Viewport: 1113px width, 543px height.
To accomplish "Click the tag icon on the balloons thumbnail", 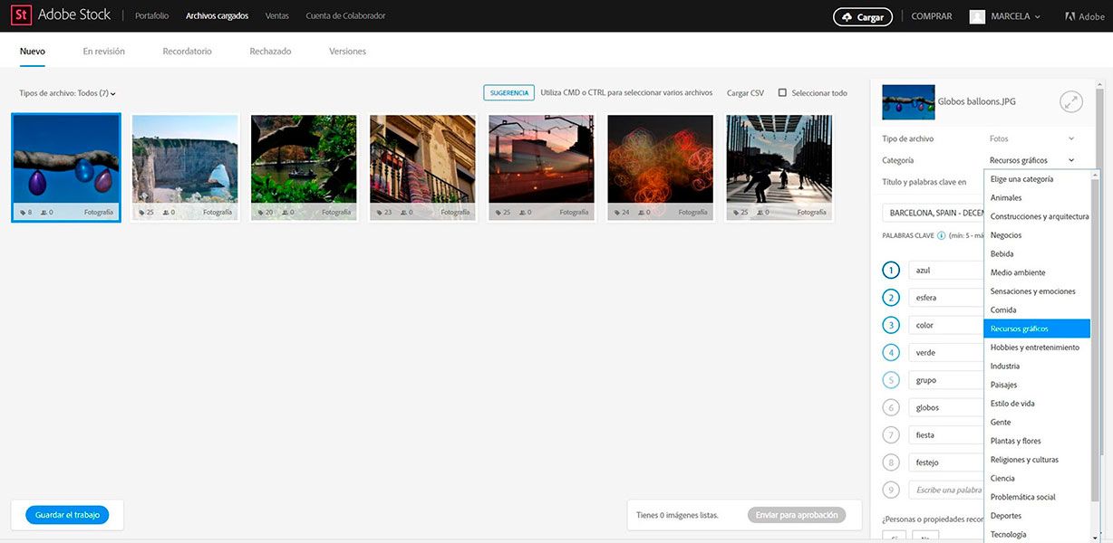I will click(x=22, y=213).
